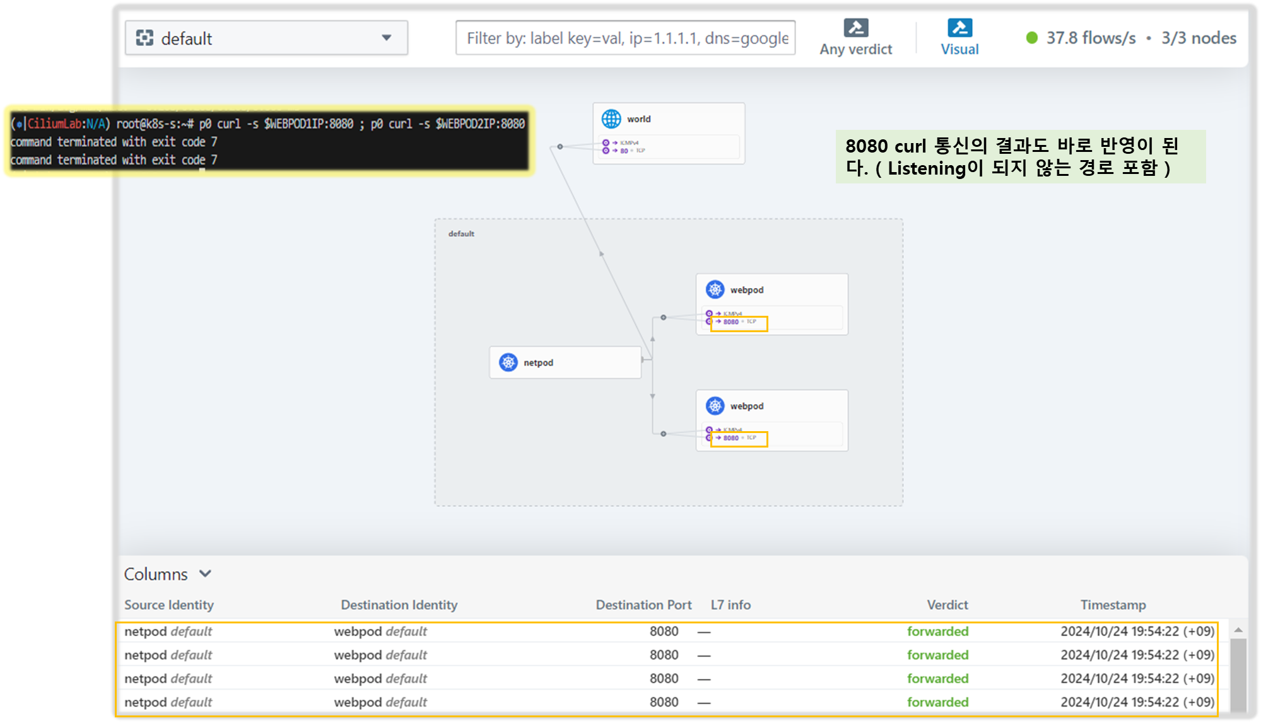Focus the Filter by label input field
This screenshot has width=1261, height=723.
point(625,38)
